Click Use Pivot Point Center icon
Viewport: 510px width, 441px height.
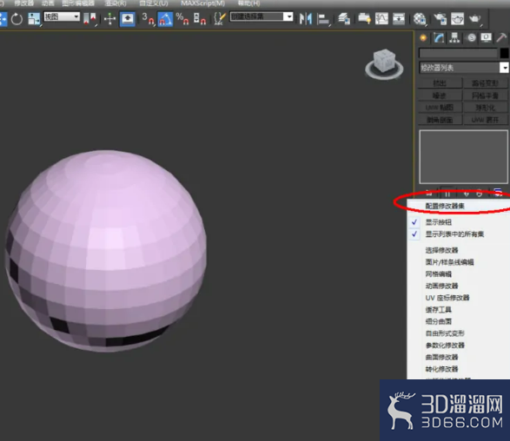(x=89, y=19)
